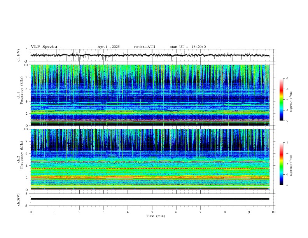Click inside the ch.1 spectrogram panel
The image size is (308, 238).
(x=150, y=95)
